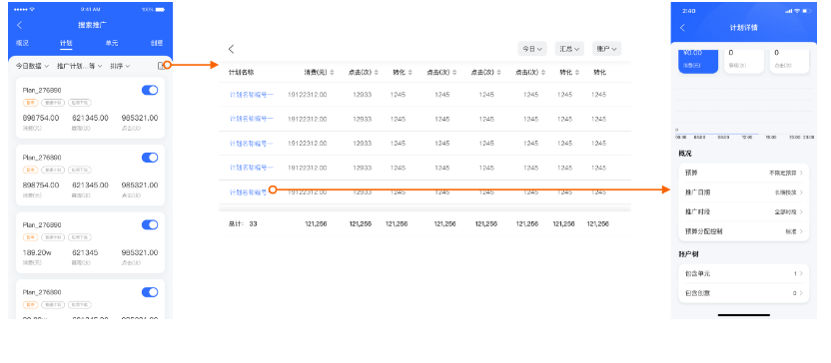
Task: Toggle the switch on the bottom cut-off plan card
Action: coord(150,292)
